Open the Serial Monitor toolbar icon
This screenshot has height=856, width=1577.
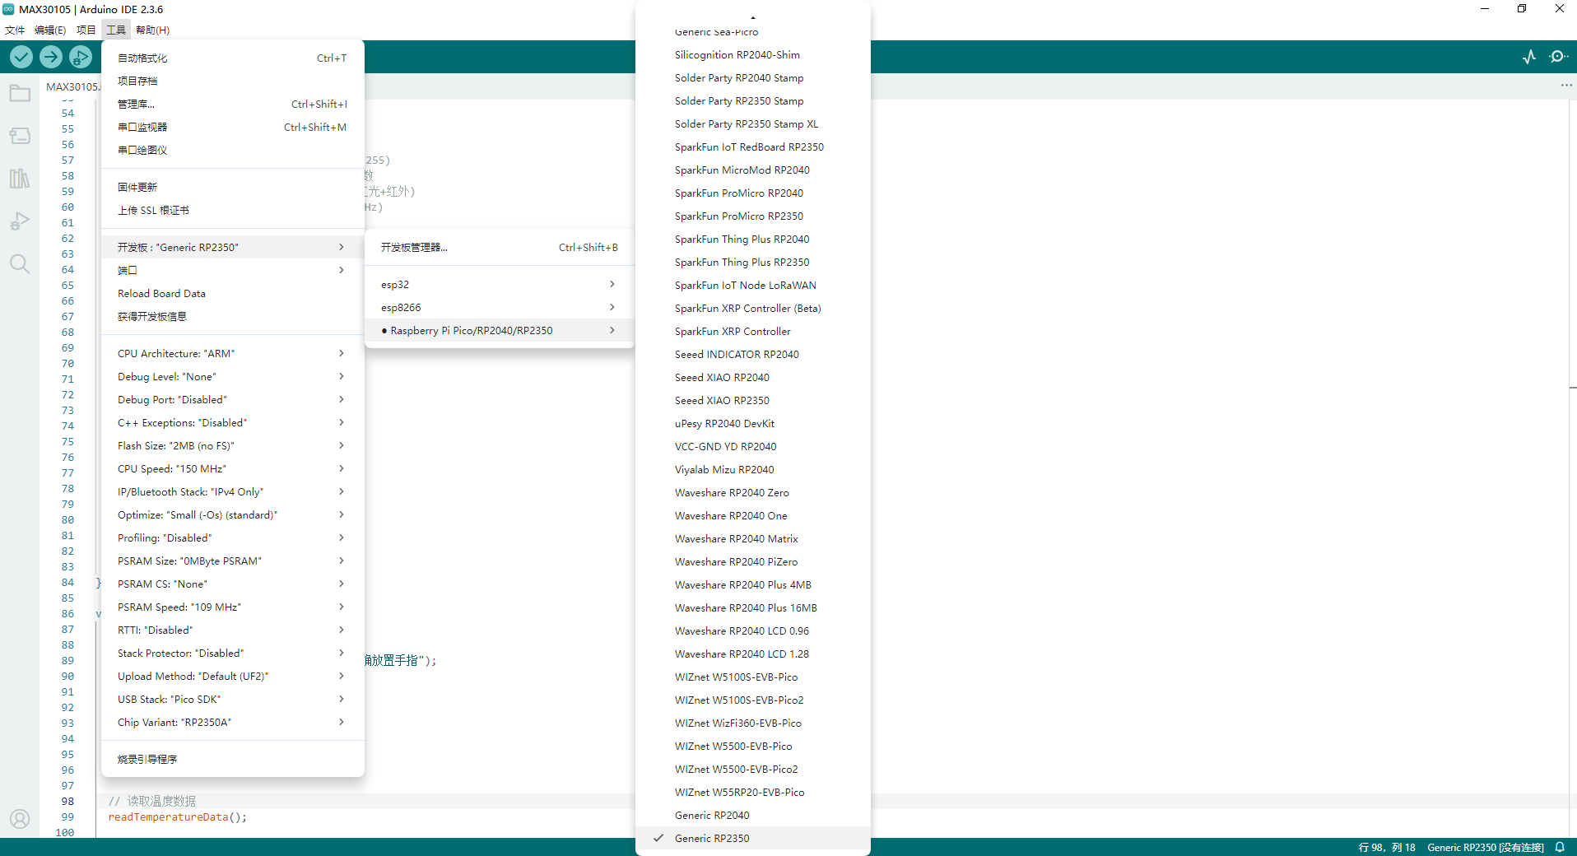[x=1558, y=57]
